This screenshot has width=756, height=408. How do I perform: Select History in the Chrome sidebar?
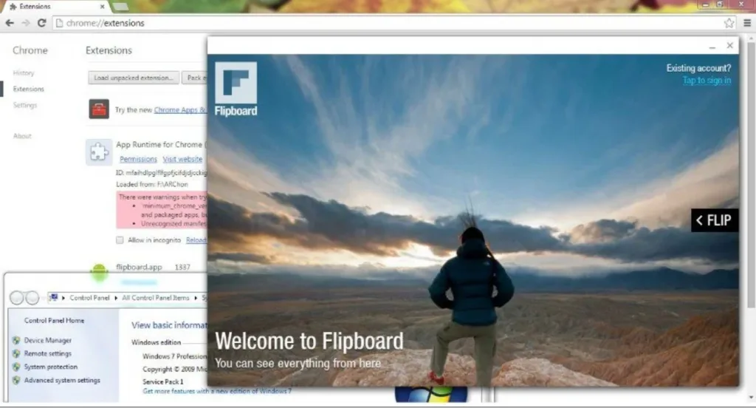click(x=24, y=73)
